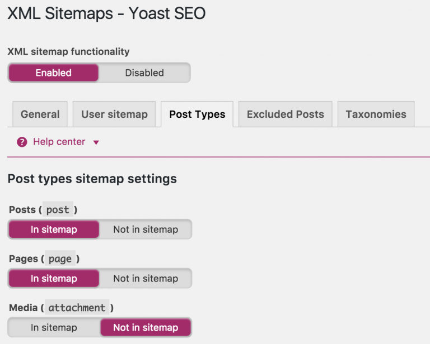This screenshot has height=344, width=430.
Task: Go to the Excluded Posts tab
Action: 285,114
